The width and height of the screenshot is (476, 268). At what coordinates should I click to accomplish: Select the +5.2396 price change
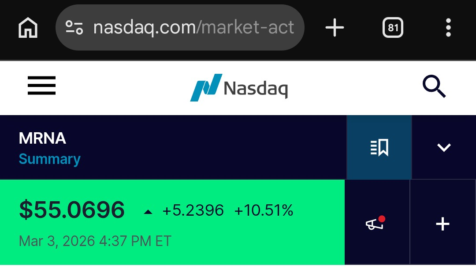[x=193, y=211]
